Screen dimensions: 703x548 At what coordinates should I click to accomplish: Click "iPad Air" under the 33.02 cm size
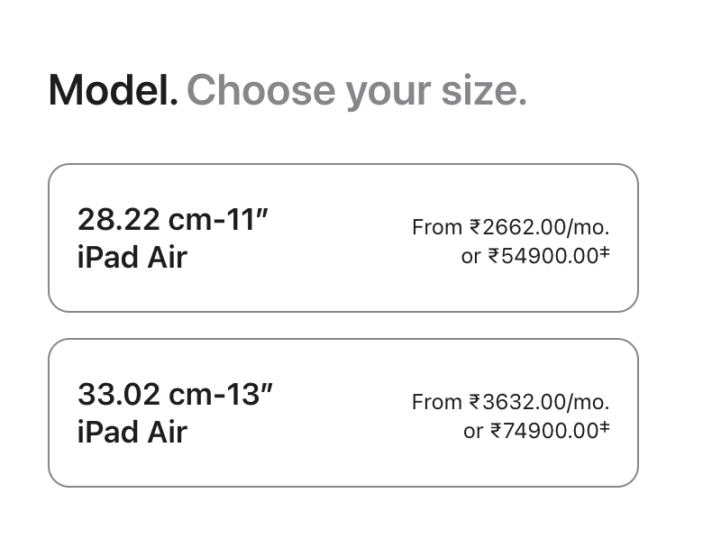(x=132, y=432)
